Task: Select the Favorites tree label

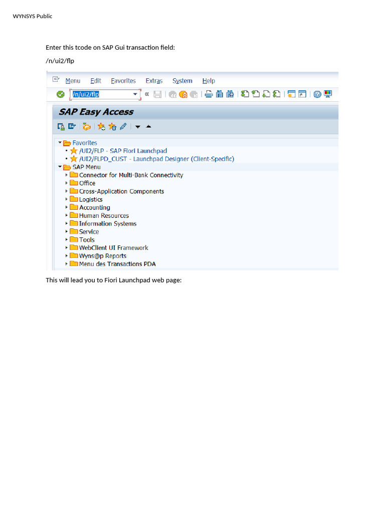Action: click(85, 143)
